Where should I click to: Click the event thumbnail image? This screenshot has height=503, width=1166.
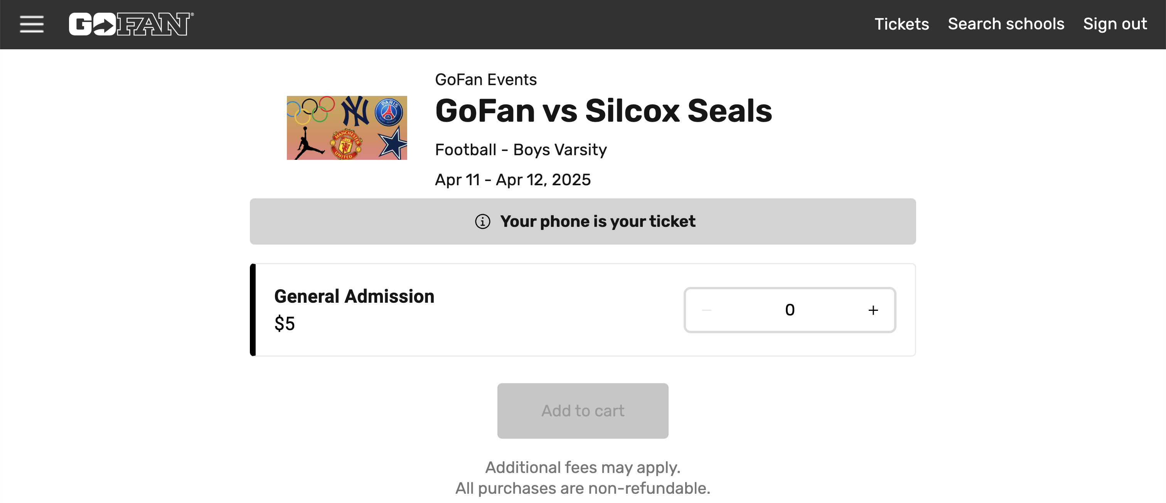pyautogui.click(x=348, y=127)
